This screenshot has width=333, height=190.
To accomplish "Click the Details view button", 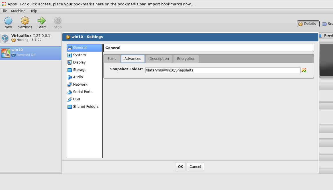I will click(x=308, y=24).
